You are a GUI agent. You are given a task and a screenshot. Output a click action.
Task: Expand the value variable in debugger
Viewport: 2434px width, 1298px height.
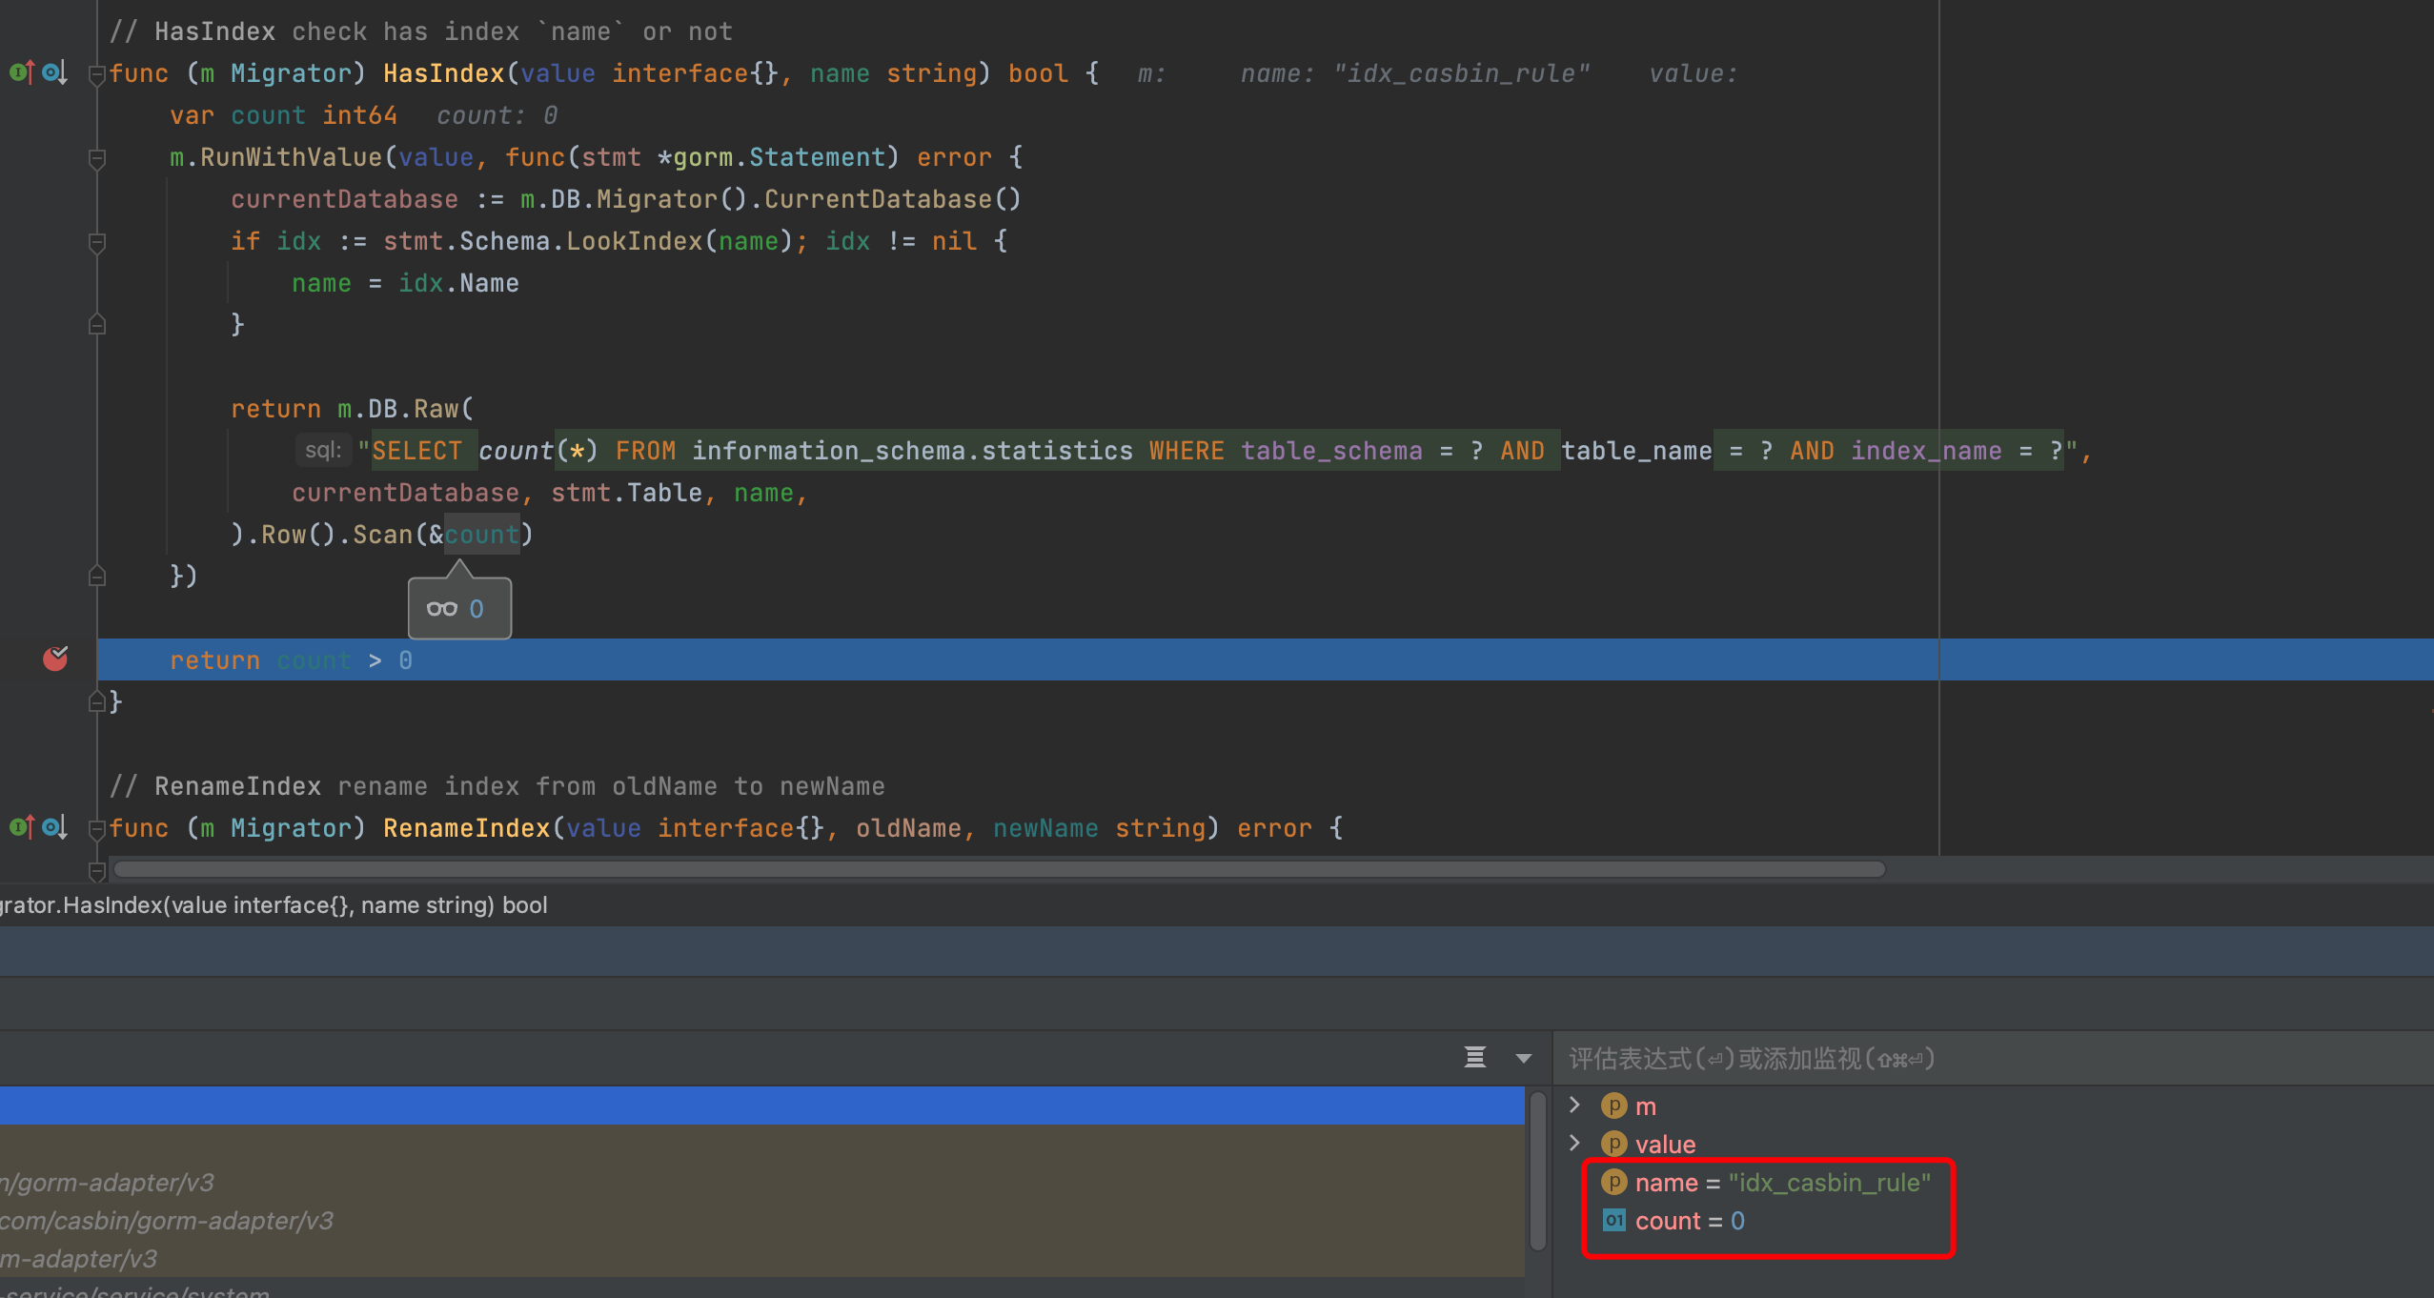click(x=1574, y=1144)
